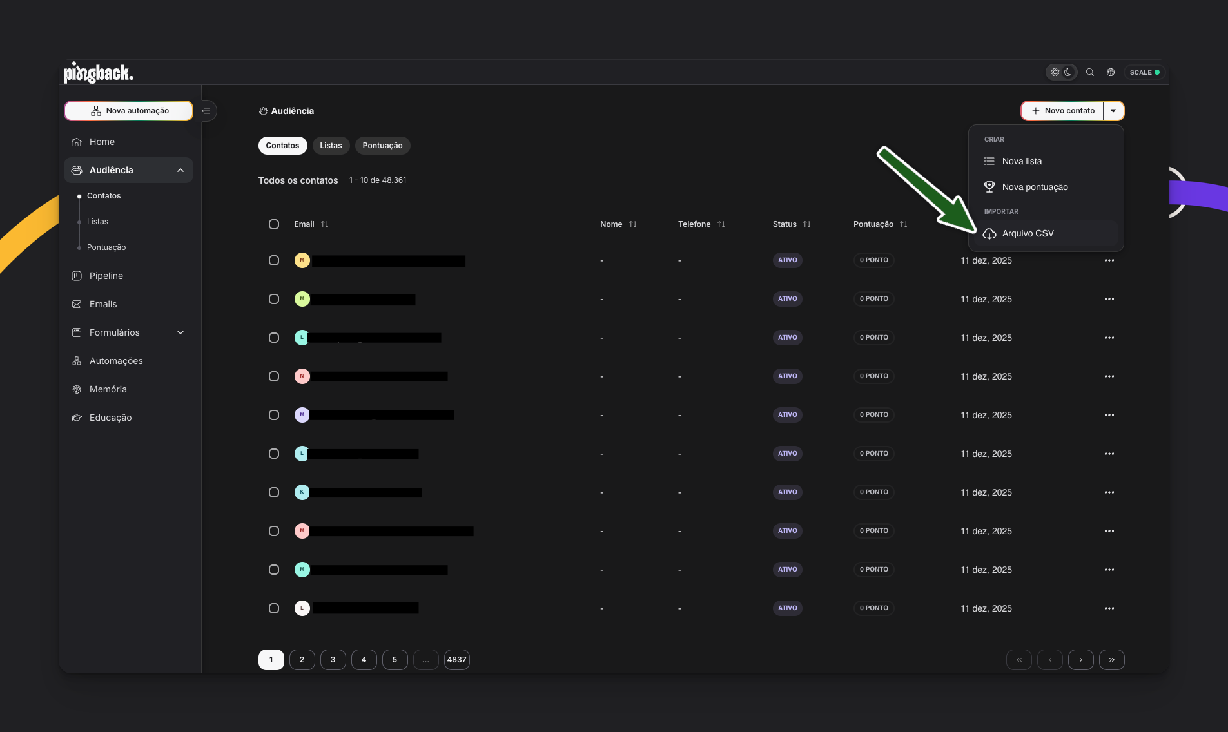1228x732 pixels.
Task: Toggle the light/dark theme switch
Action: point(1061,72)
